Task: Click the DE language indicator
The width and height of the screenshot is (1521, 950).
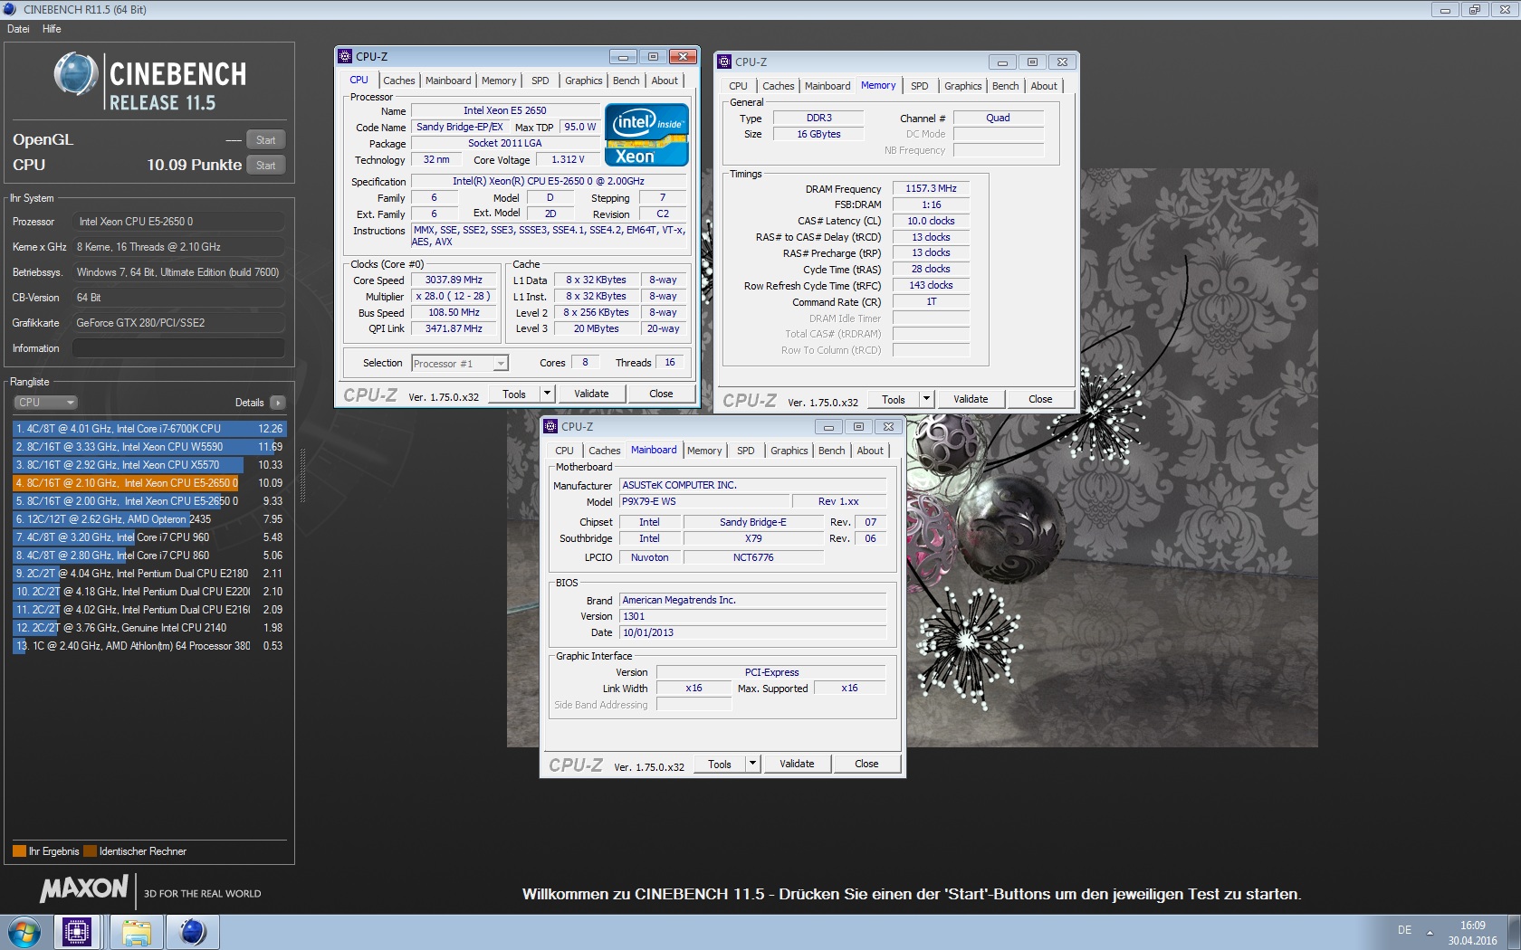Action: pyautogui.click(x=1404, y=929)
